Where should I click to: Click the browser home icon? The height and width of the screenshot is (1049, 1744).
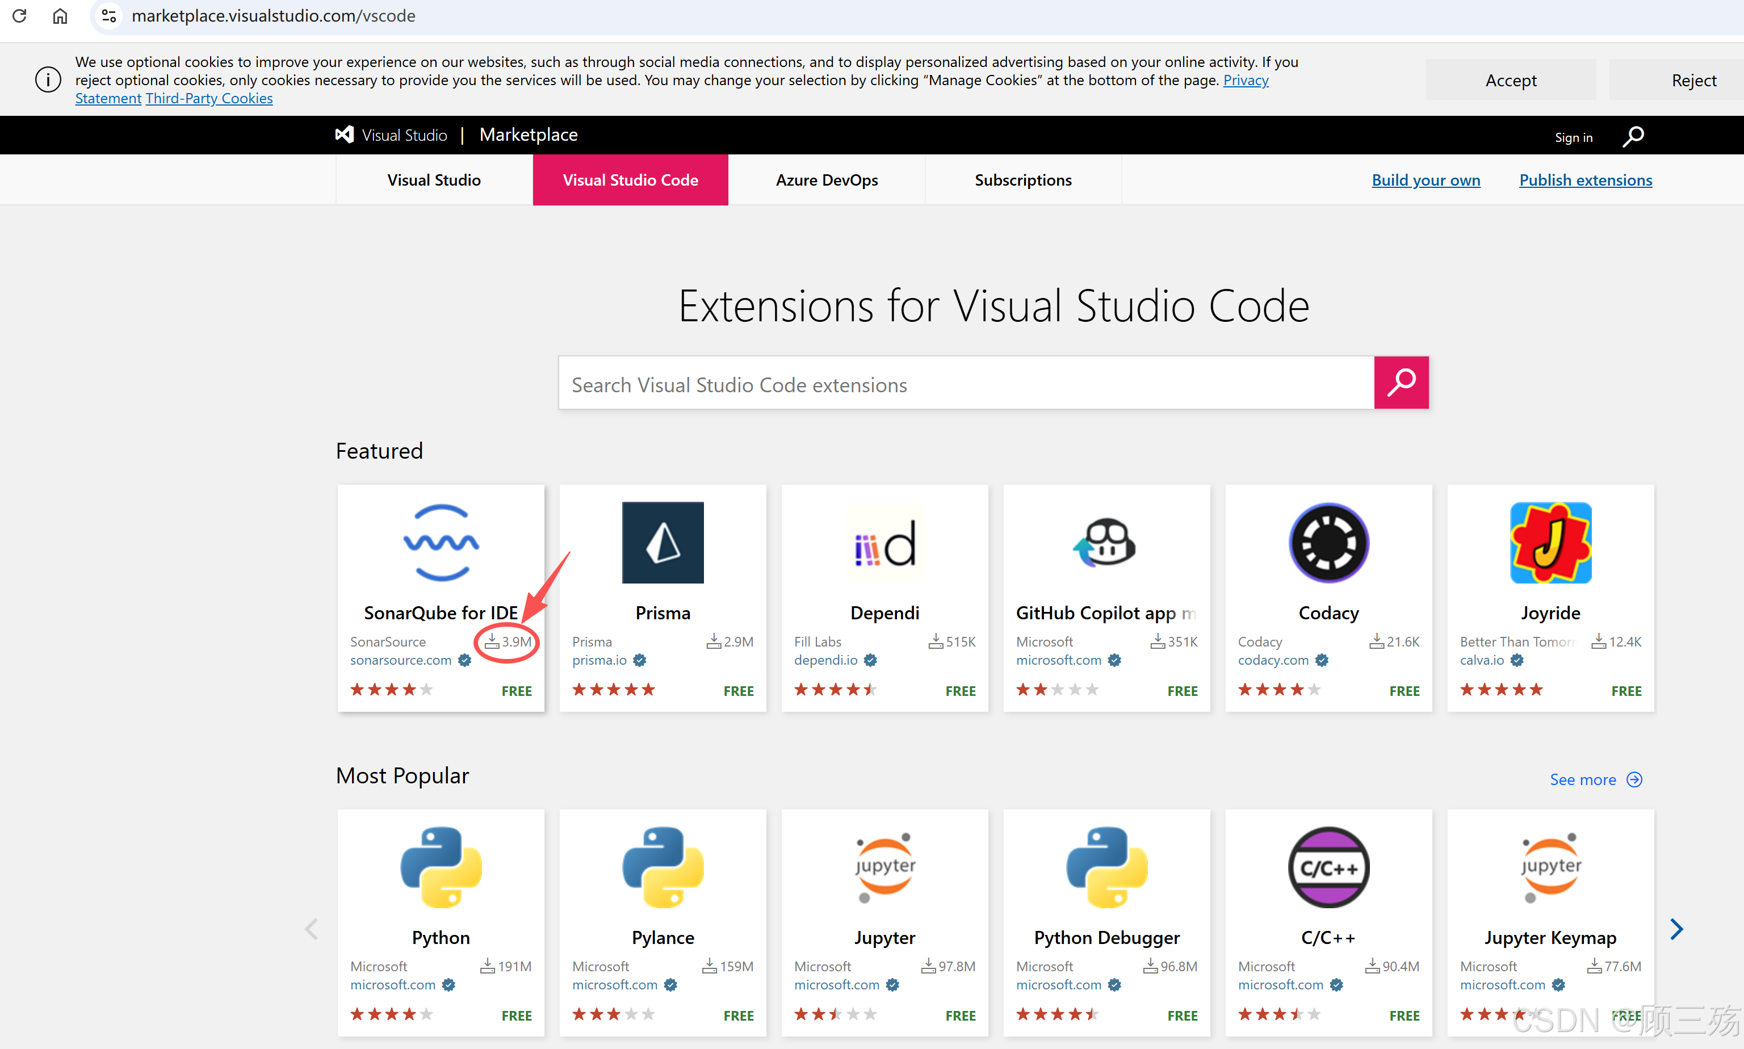pos(60,15)
